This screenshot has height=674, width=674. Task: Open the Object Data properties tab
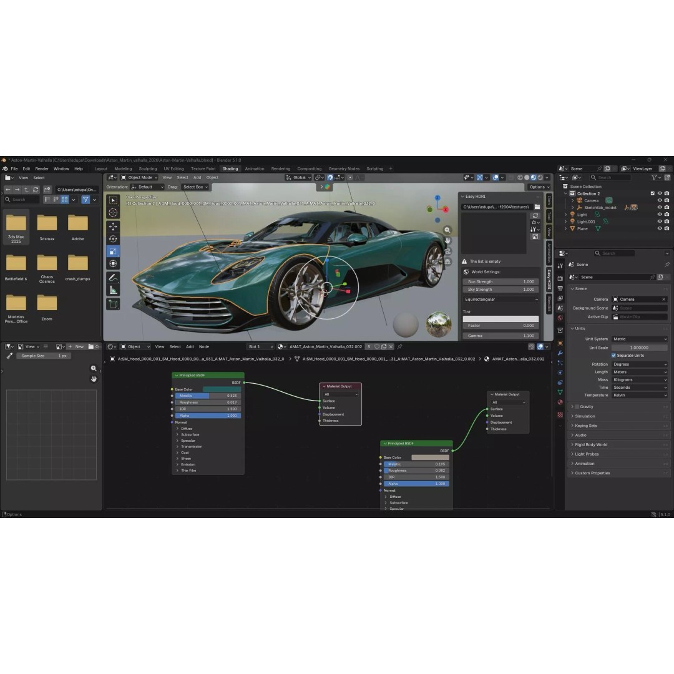click(560, 392)
